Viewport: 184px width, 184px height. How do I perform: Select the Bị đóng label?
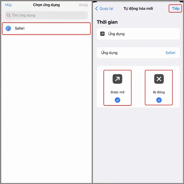click(x=159, y=92)
